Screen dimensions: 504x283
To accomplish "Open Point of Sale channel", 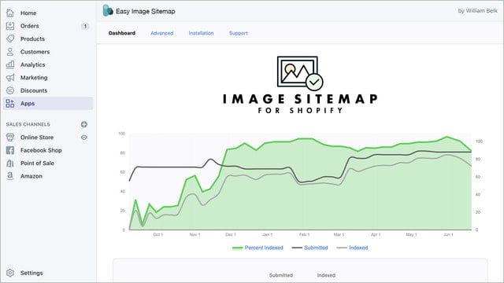I will pos(37,163).
